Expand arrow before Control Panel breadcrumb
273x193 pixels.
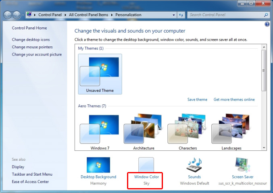click(x=35, y=15)
